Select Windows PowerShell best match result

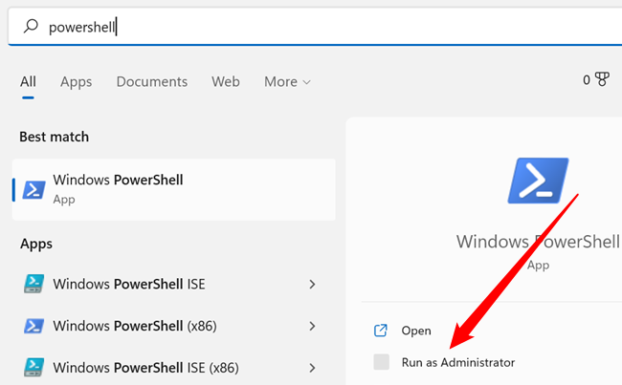pos(174,190)
